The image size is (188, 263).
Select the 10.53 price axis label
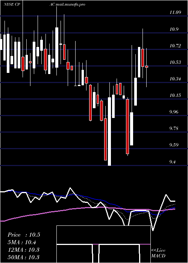(x=176, y=62)
